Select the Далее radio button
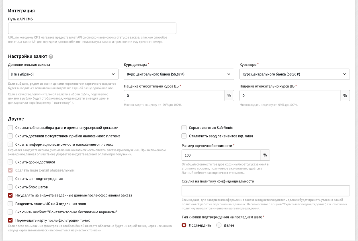This screenshot has width=358, height=241. click(219, 225)
